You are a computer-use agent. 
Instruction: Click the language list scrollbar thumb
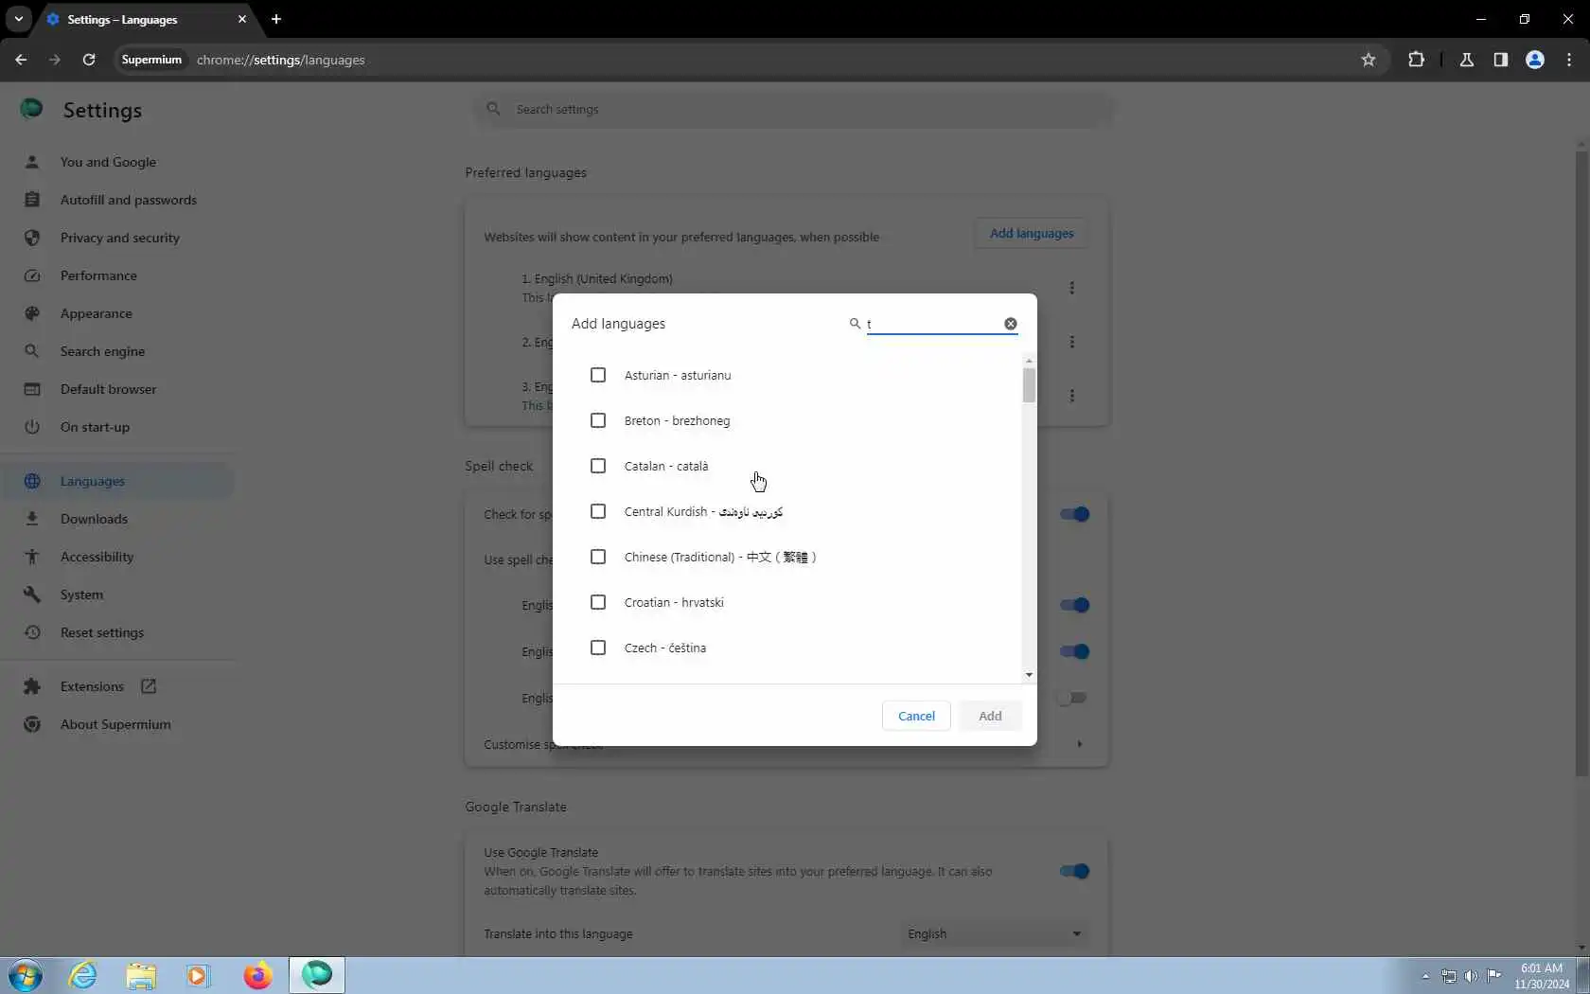(x=1029, y=385)
